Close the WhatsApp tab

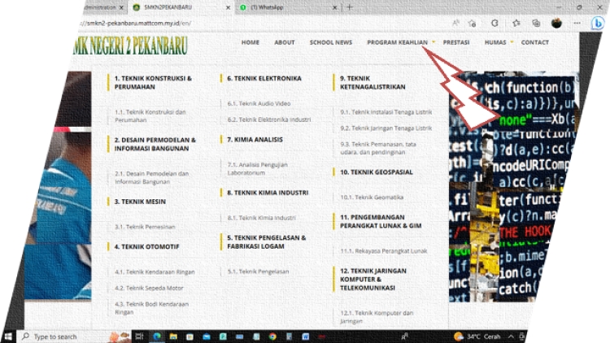[335, 7]
